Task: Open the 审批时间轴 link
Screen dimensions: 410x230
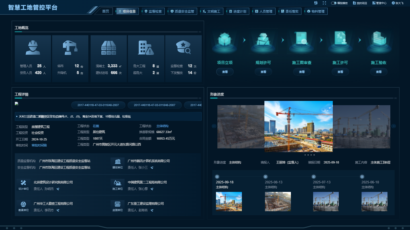Action: pos(39,145)
